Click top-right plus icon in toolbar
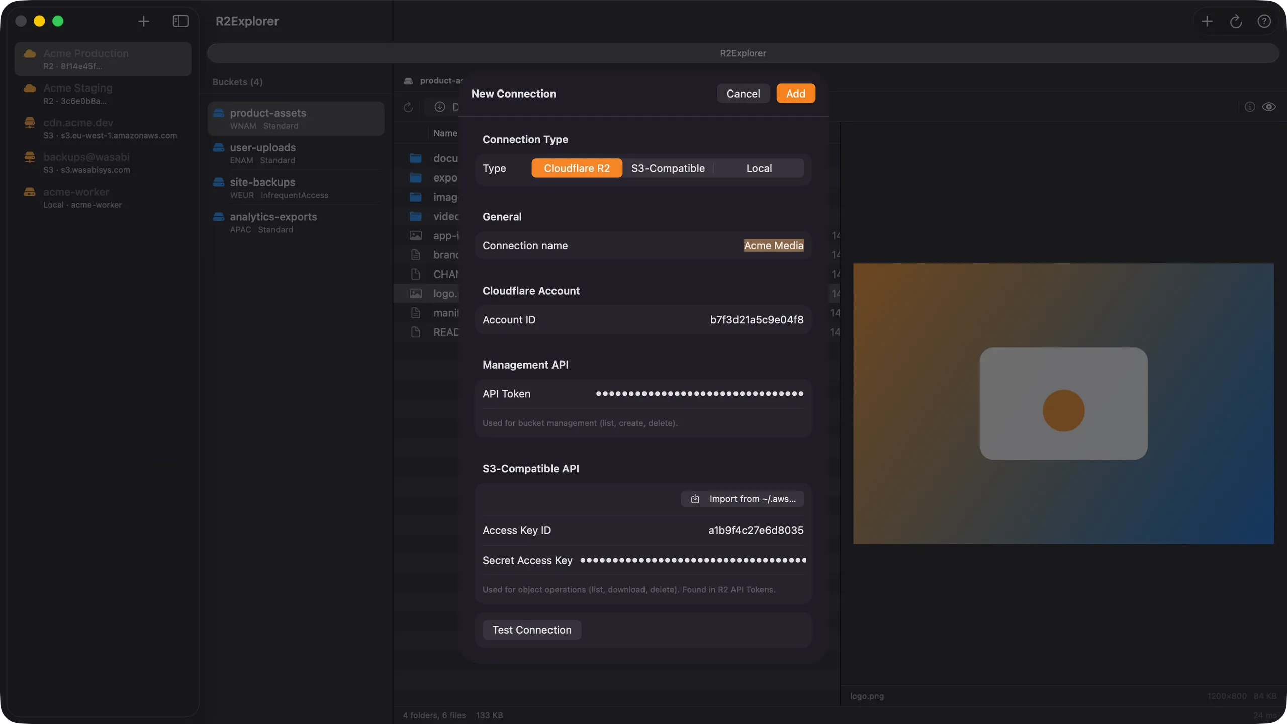 [x=1207, y=21]
